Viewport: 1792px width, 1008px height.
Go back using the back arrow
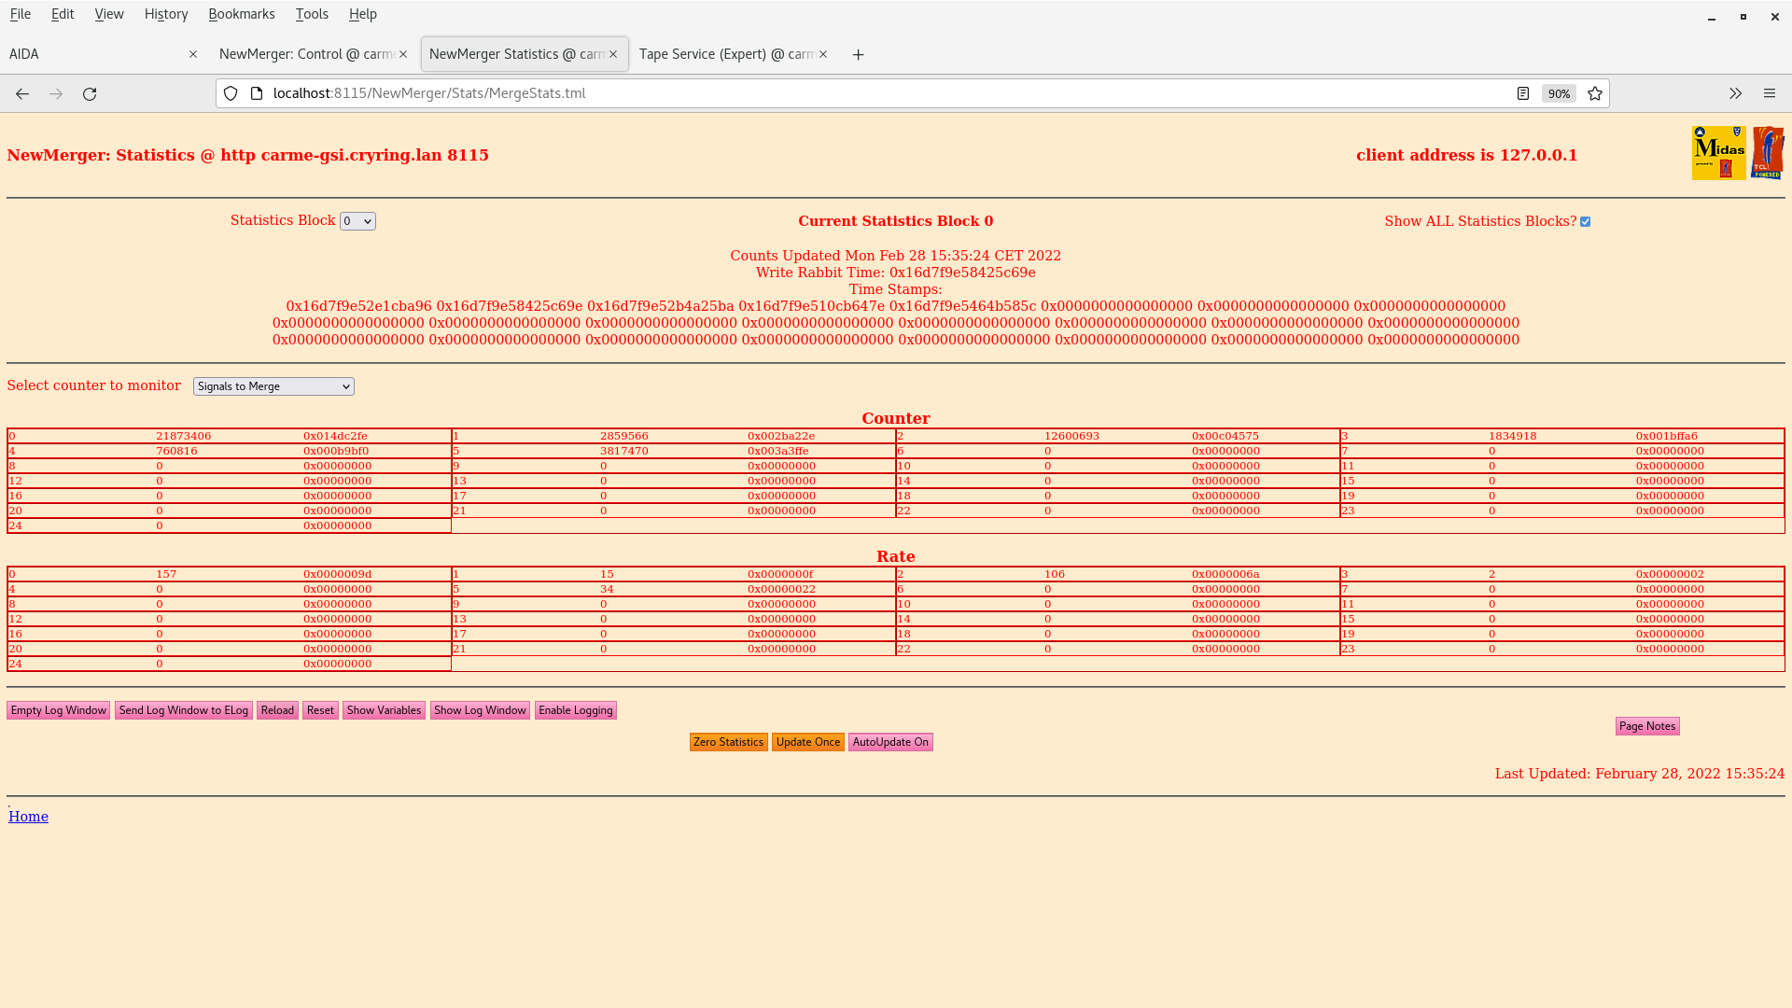tap(22, 93)
